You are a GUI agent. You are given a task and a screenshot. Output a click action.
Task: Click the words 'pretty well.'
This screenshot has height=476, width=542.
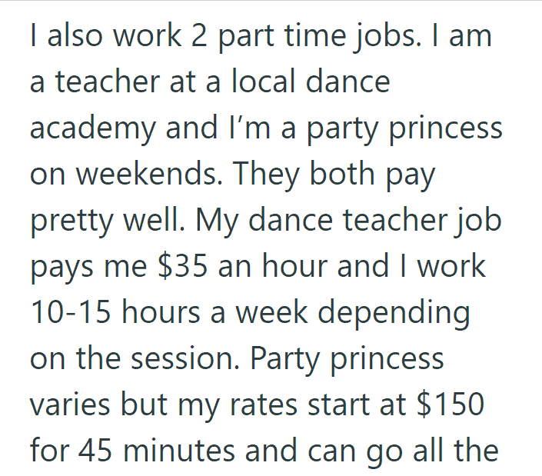[x=108, y=221]
